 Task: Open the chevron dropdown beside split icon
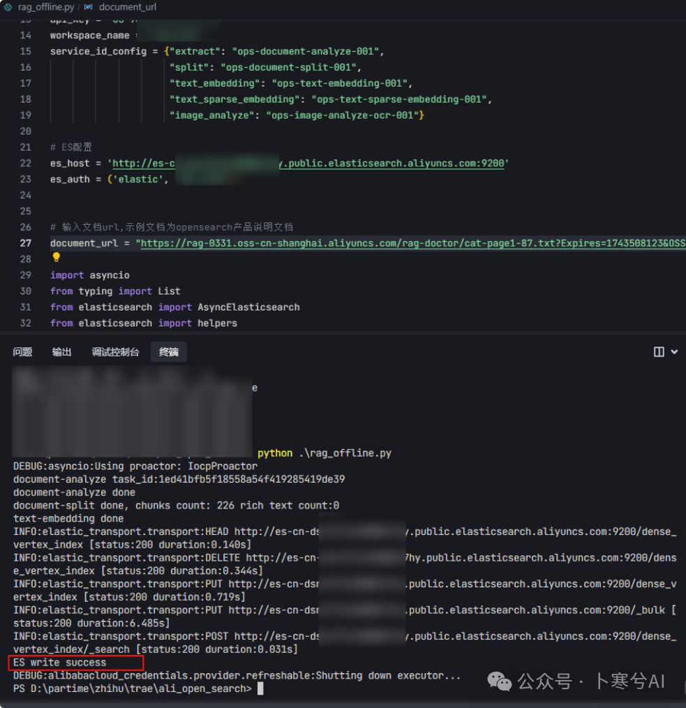[x=674, y=352]
